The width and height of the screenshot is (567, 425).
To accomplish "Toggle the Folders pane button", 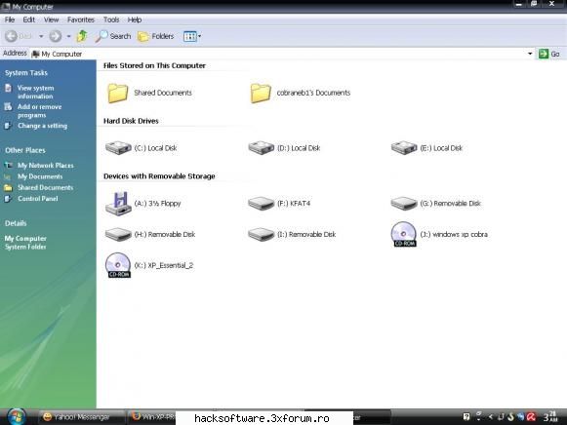I will tap(156, 36).
